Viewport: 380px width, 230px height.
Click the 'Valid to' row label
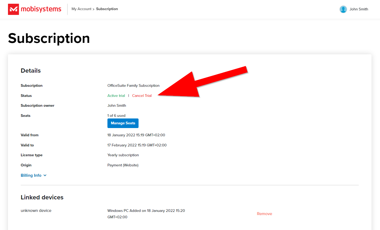click(27, 145)
